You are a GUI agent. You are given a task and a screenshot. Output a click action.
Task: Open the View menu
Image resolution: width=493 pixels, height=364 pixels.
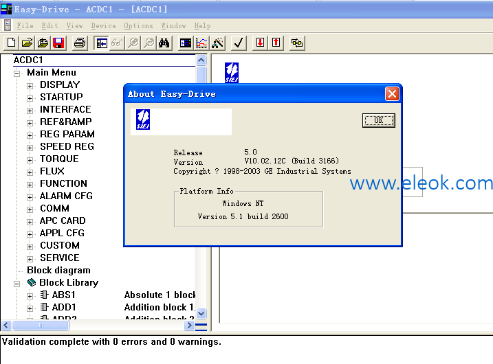pyautogui.click(x=74, y=25)
